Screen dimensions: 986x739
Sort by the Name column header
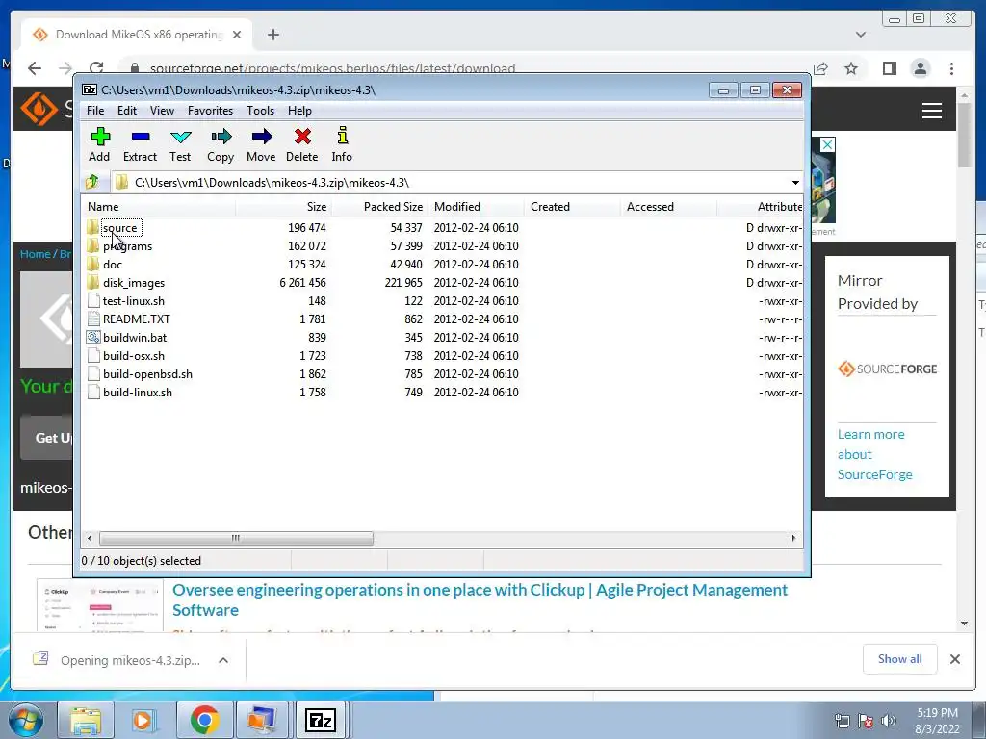coord(159,206)
